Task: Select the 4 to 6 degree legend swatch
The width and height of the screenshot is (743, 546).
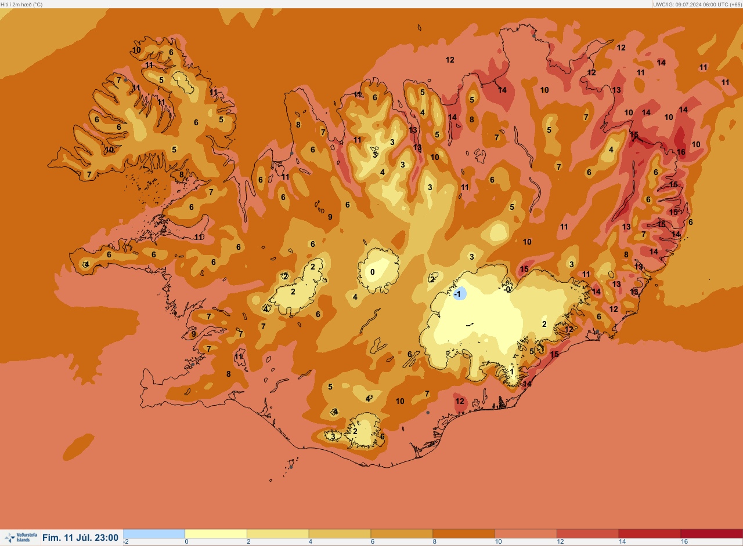Action: coord(340,533)
